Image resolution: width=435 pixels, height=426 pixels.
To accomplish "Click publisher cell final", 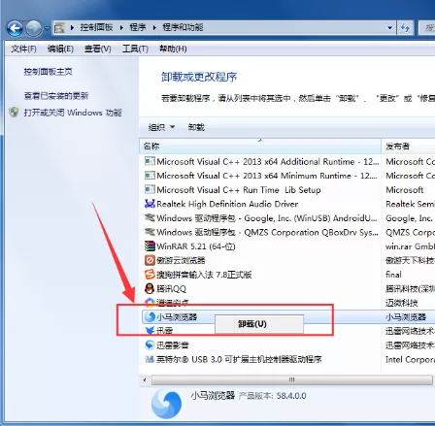I will tap(393, 275).
